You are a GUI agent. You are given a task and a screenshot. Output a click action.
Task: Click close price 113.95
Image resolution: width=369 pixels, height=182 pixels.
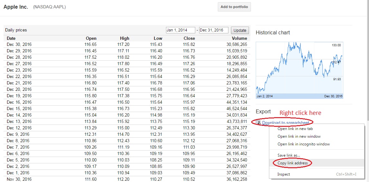[189, 134]
